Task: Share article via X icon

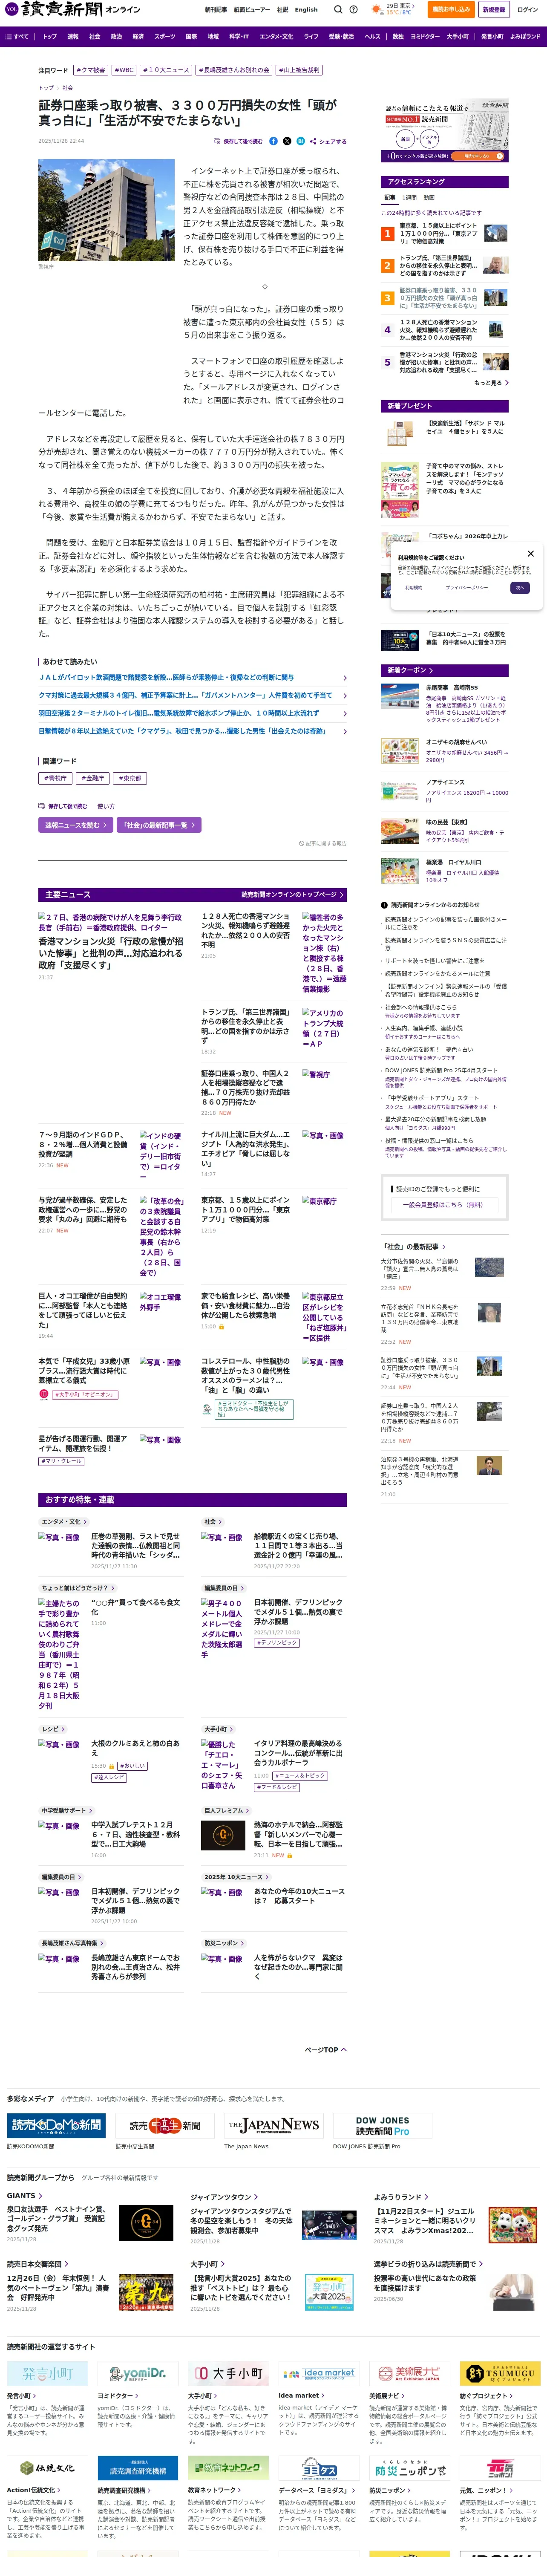Action: 287,141
